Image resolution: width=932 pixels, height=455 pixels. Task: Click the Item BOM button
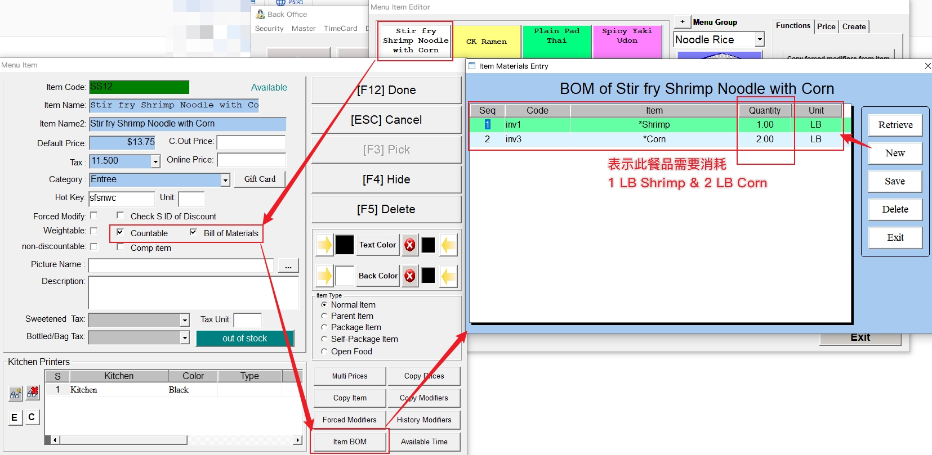click(x=350, y=442)
